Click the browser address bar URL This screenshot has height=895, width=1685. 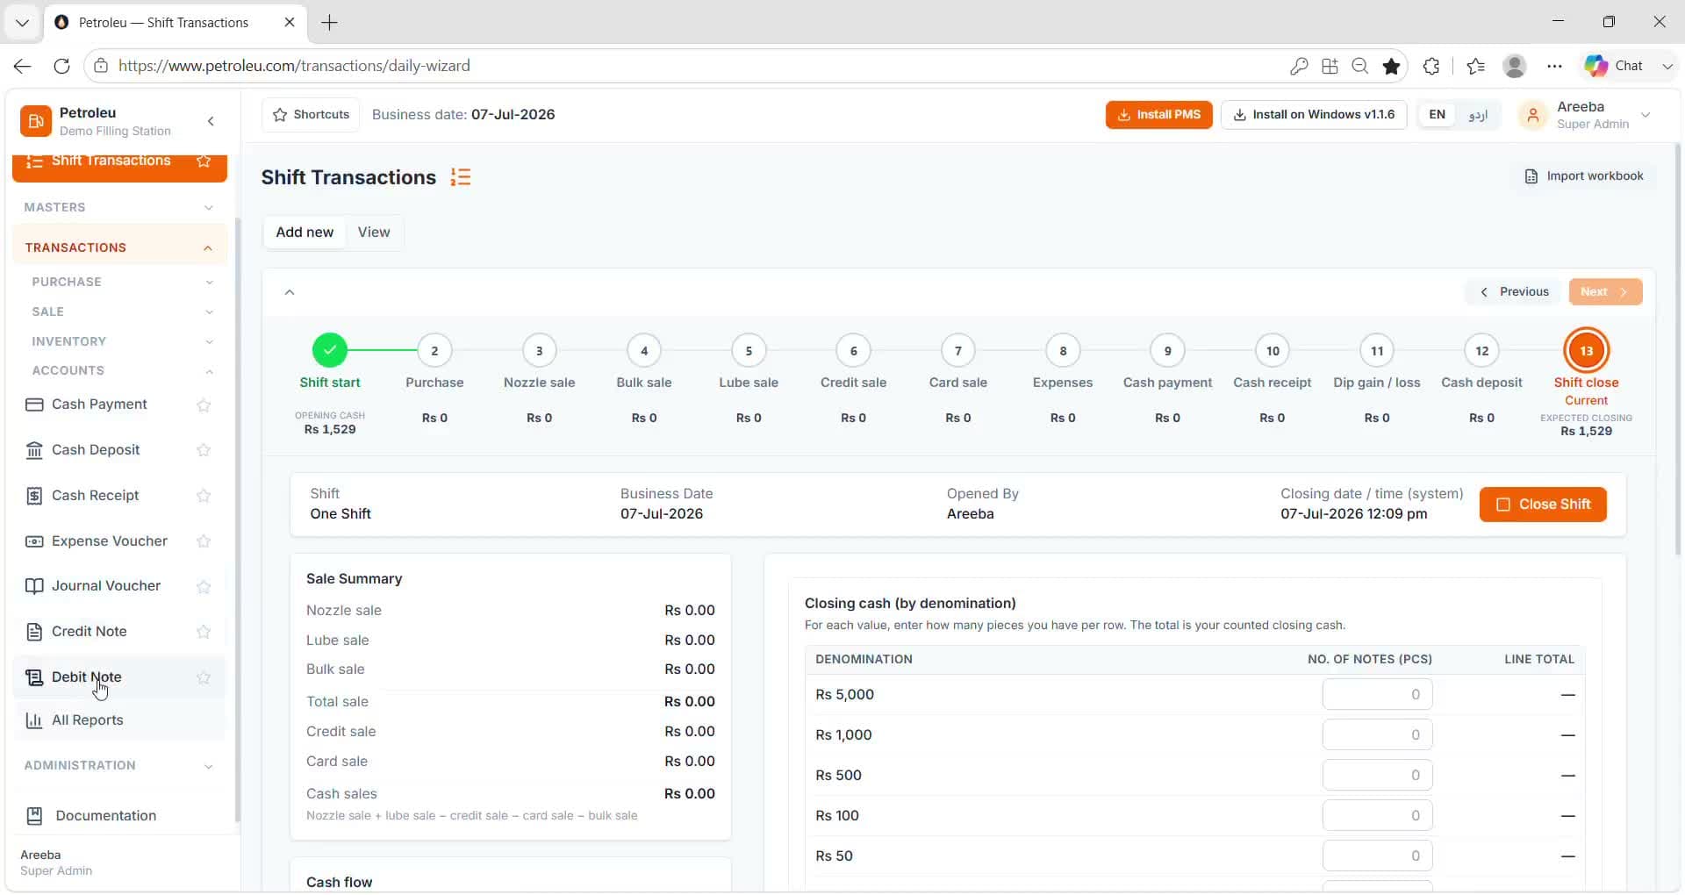click(x=294, y=66)
